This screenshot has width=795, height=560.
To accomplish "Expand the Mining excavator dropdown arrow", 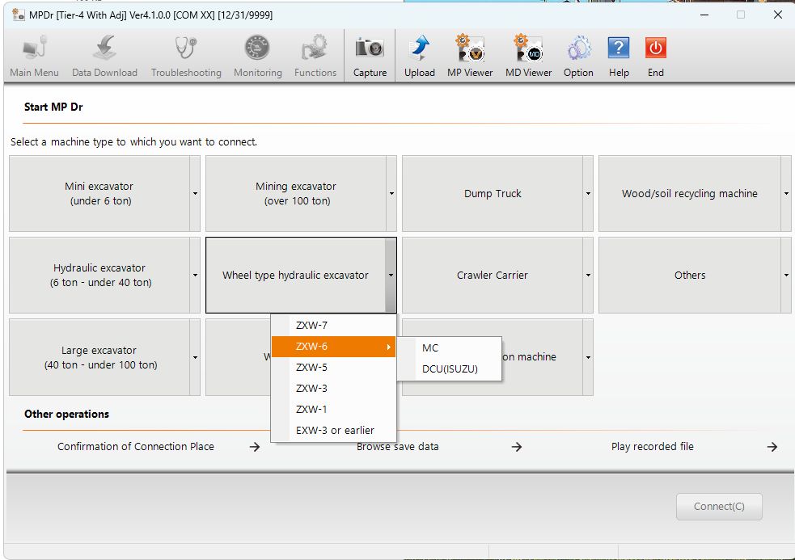I will click(x=391, y=194).
